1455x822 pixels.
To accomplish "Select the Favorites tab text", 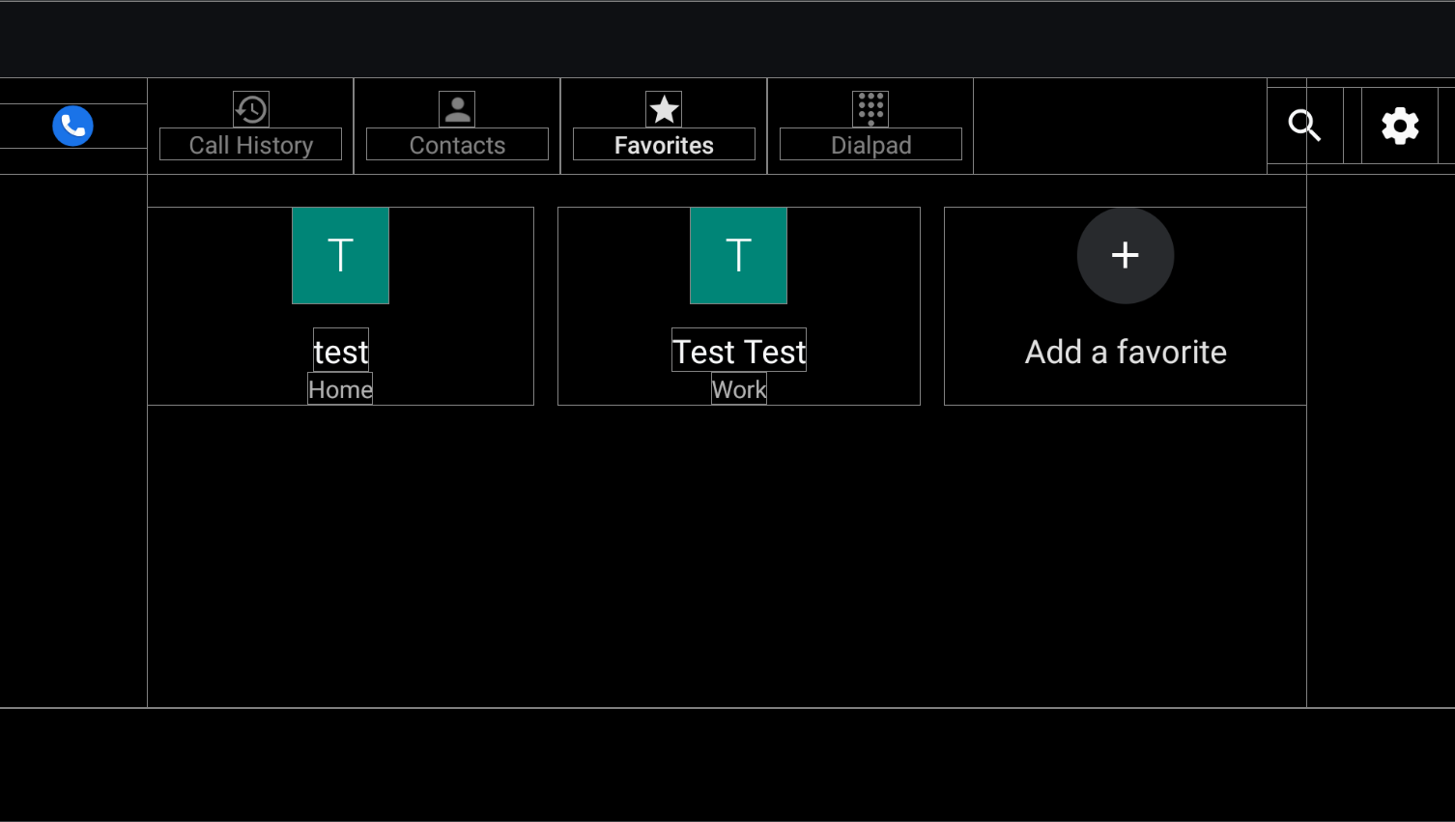I will tap(664, 145).
